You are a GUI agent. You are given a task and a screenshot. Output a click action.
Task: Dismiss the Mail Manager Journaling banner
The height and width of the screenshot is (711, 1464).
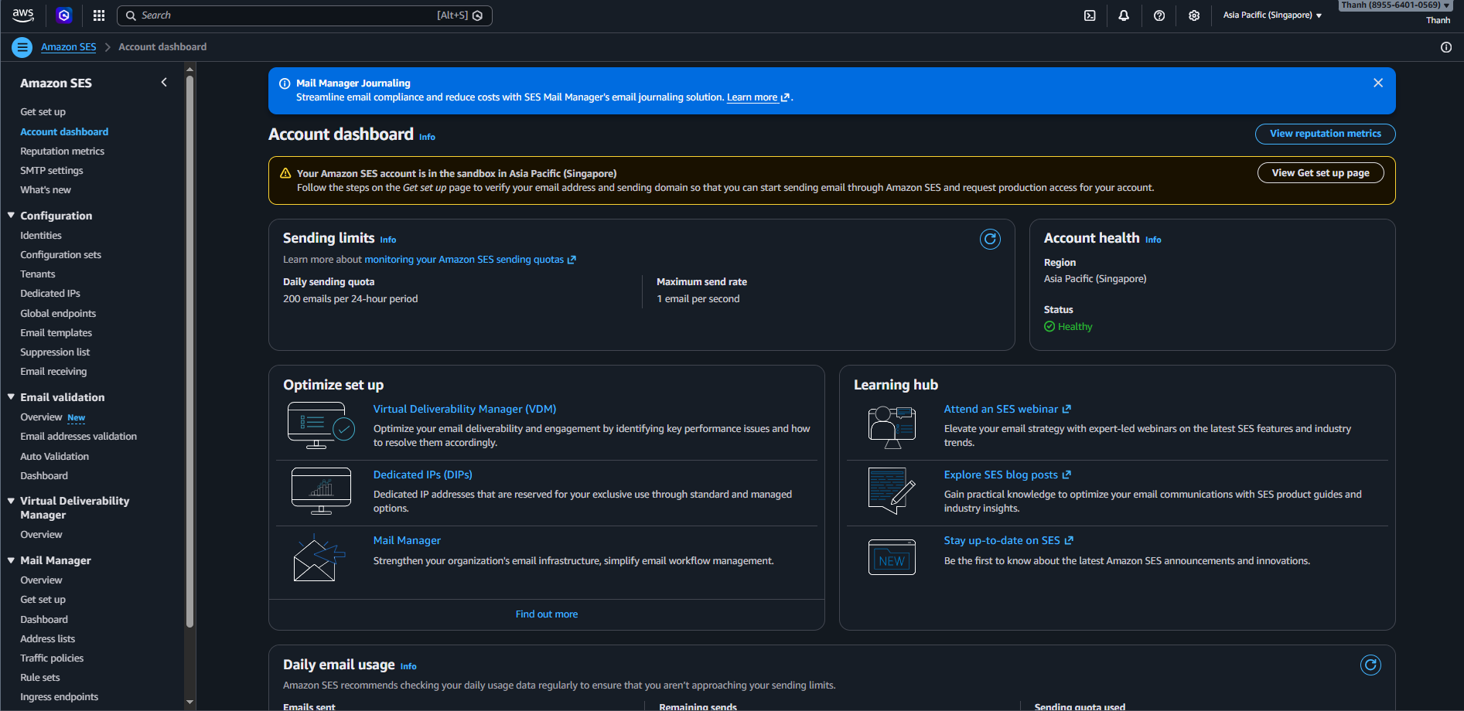click(1378, 83)
